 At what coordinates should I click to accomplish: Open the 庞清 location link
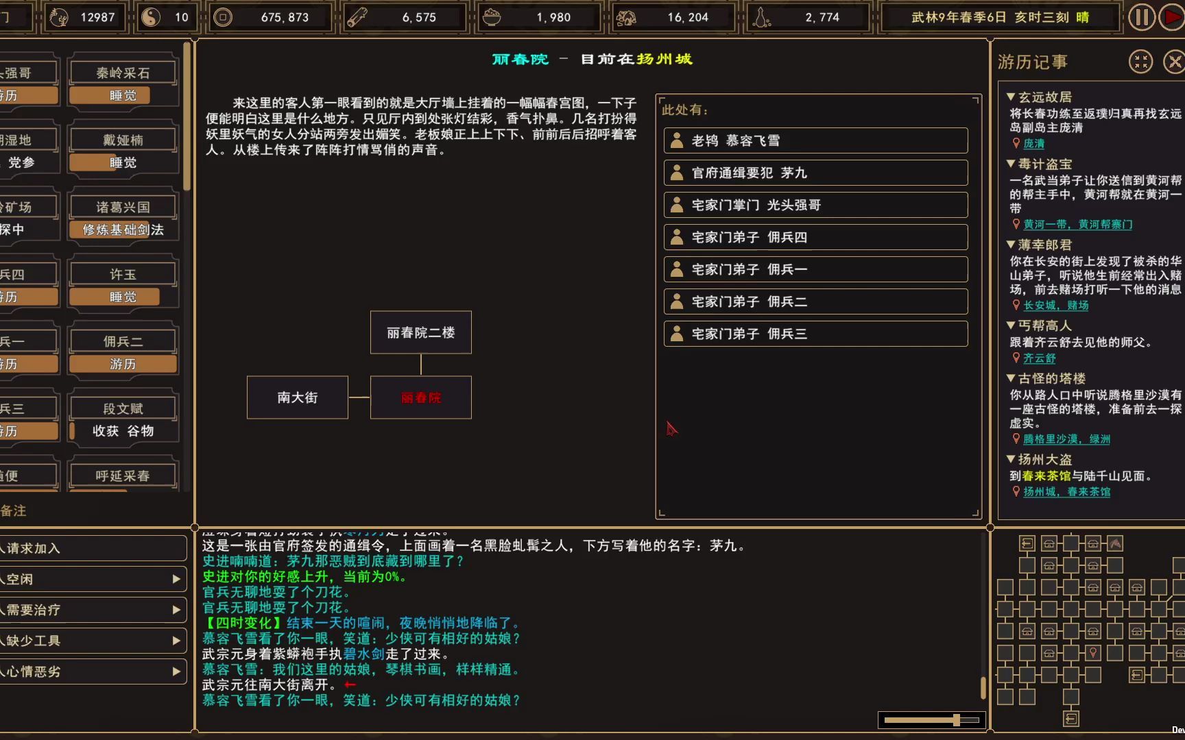pyautogui.click(x=1033, y=143)
